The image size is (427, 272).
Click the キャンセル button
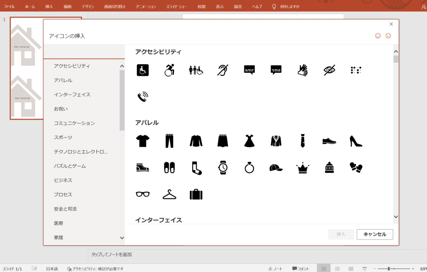click(374, 234)
